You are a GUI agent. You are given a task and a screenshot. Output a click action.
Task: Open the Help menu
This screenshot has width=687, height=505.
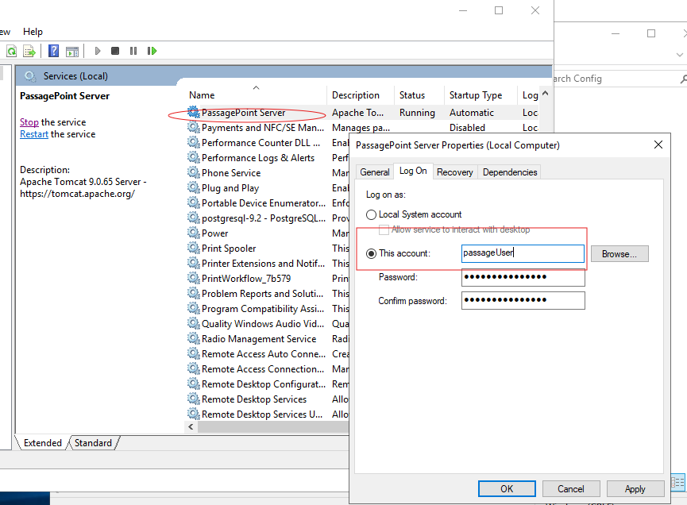(x=33, y=32)
